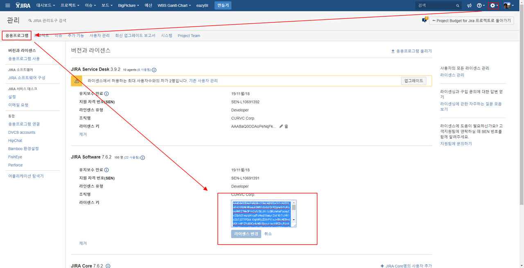Open Perforce in the sidebar

point(16,165)
